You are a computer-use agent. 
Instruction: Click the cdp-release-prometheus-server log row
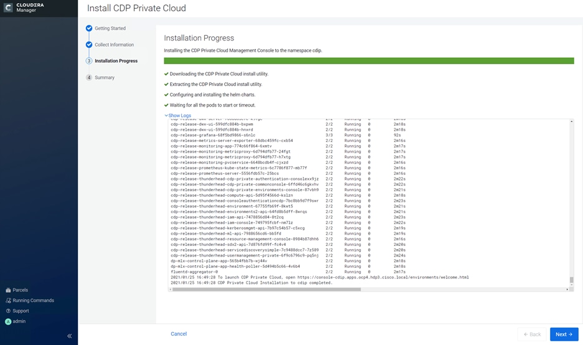tap(288, 174)
